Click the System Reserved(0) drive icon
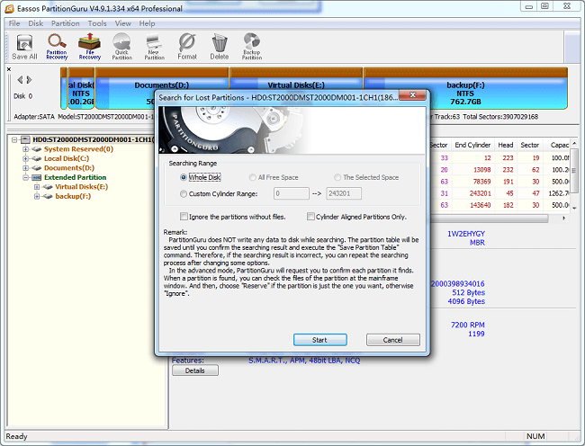The width and height of the screenshot is (585, 446). [37, 149]
